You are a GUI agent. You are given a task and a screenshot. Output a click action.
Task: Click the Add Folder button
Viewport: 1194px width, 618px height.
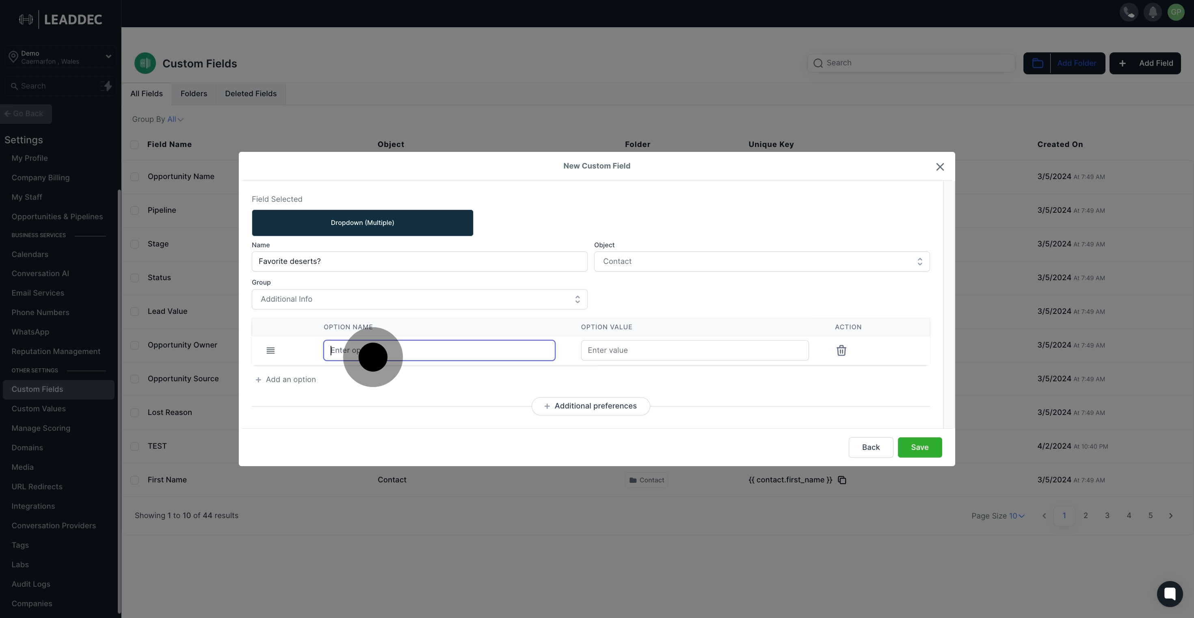(x=1064, y=63)
